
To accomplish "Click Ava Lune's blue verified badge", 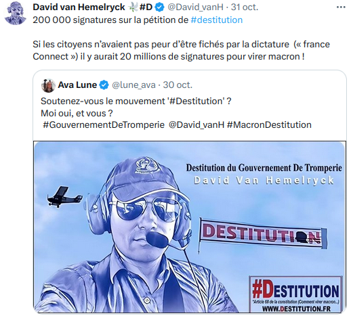I will pos(104,85).
